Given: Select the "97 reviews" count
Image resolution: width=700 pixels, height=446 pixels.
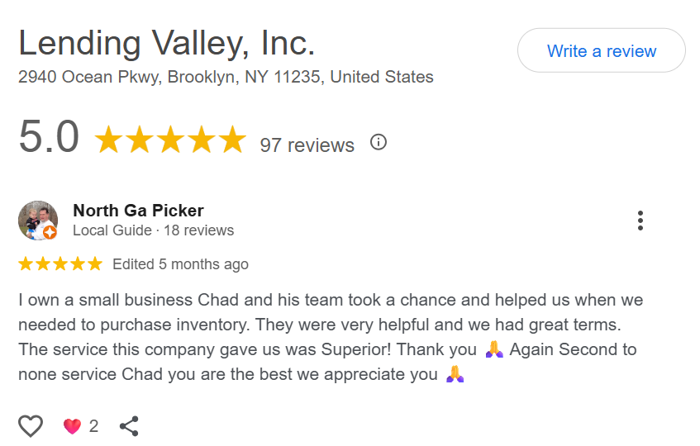Looking at the screenshot, I should [x=307, y=145].
